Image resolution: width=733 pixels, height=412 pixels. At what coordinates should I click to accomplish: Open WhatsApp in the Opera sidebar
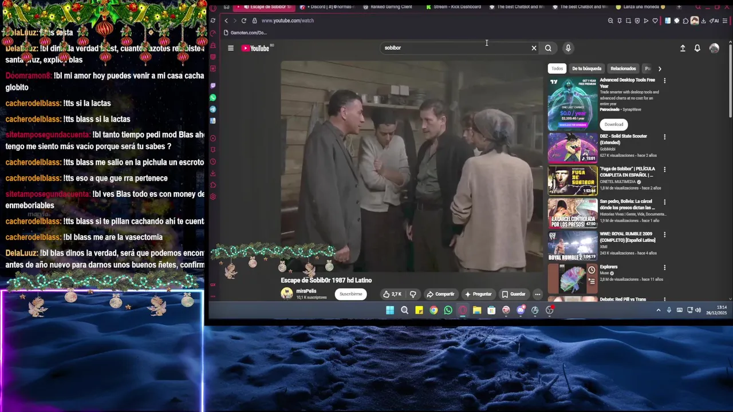[213, 98]
